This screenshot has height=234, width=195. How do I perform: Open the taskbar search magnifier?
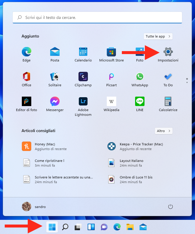[x=65, y=227]
